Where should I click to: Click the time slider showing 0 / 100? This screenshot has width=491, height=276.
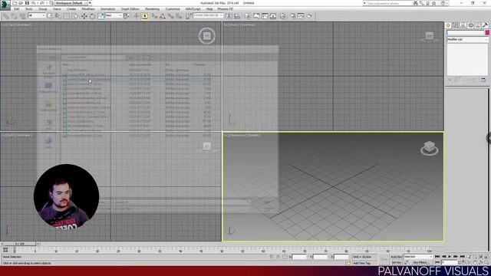pyautogui.click(x=20, y=244)
